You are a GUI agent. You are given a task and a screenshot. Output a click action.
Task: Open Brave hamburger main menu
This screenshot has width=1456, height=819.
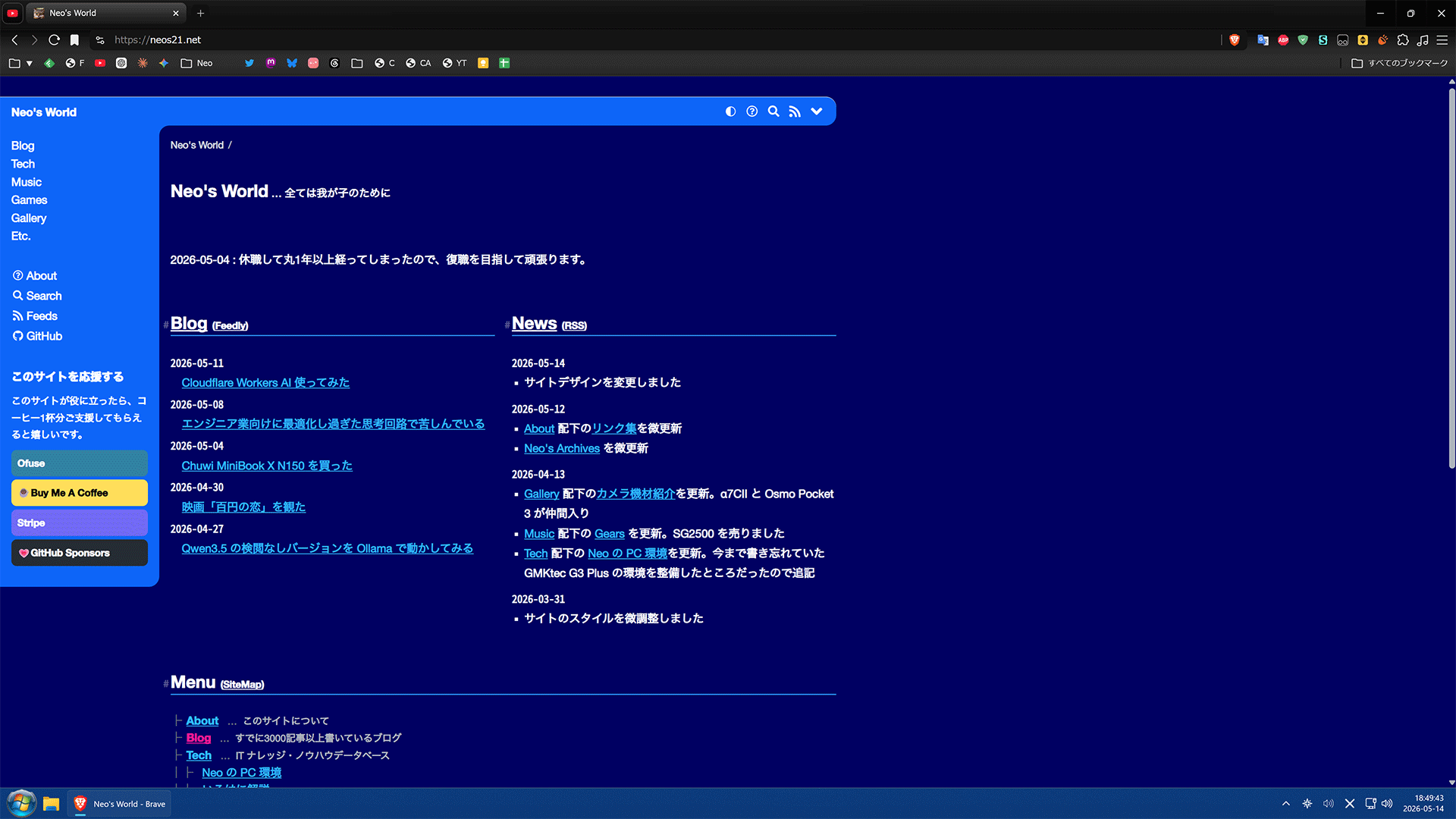tap(1442, 39)
